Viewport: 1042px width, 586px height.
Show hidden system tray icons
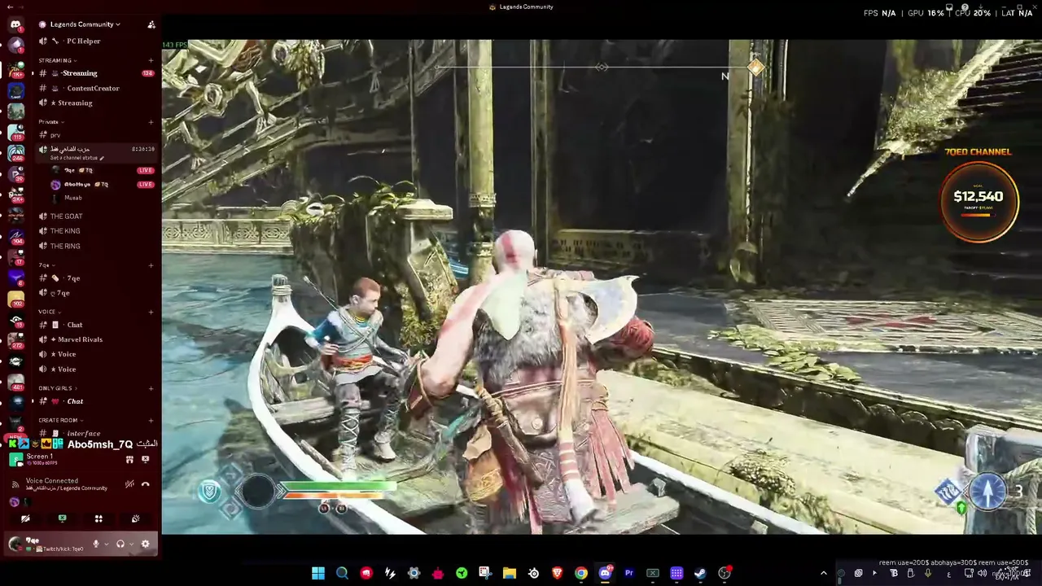pos(823,573)
